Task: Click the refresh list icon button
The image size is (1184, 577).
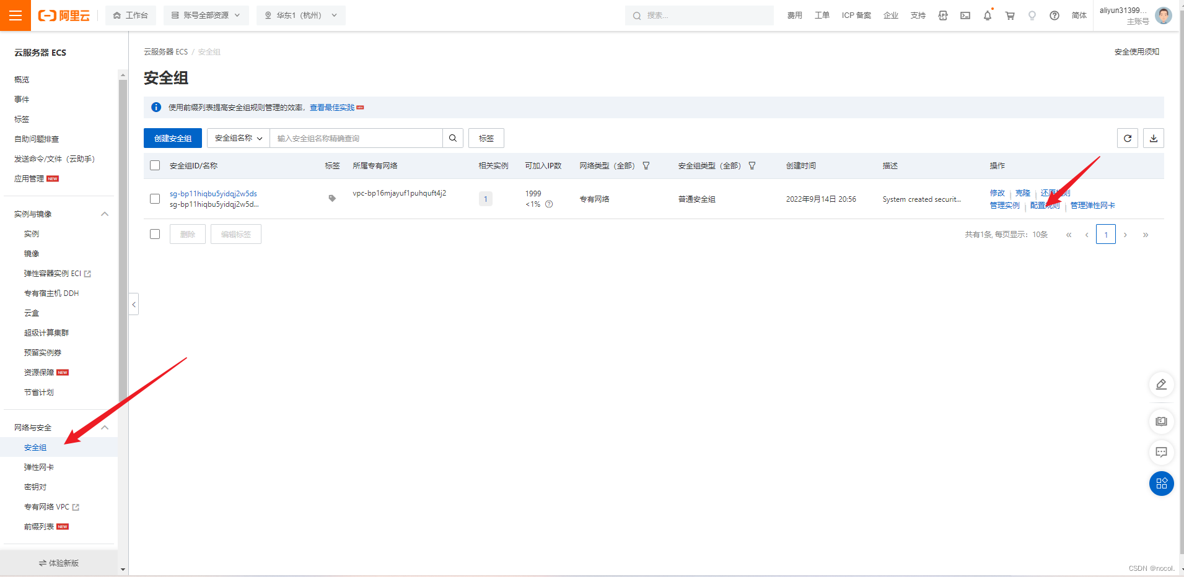Action: pos(1128,138)
